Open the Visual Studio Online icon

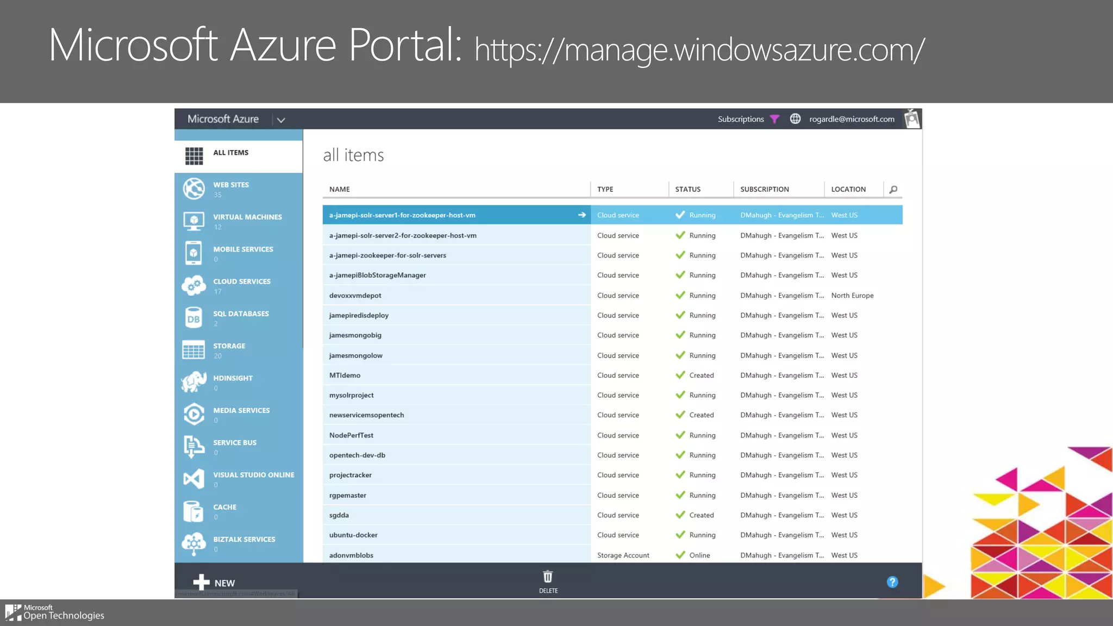point(194,479)
